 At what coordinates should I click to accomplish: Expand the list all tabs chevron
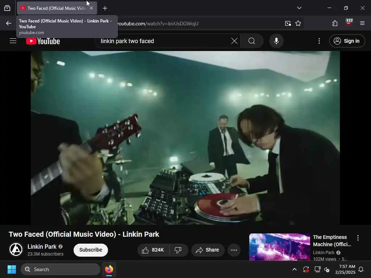point(299,8)
